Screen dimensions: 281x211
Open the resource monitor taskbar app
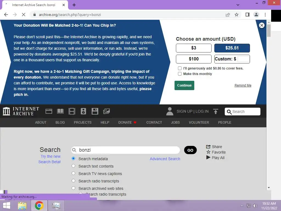56,206
